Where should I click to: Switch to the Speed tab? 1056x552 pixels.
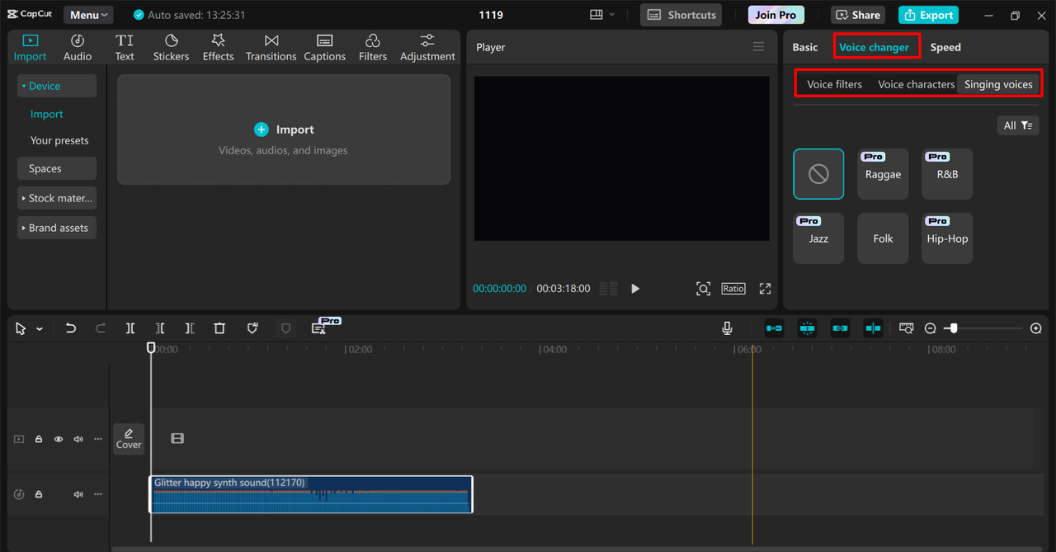945,47
